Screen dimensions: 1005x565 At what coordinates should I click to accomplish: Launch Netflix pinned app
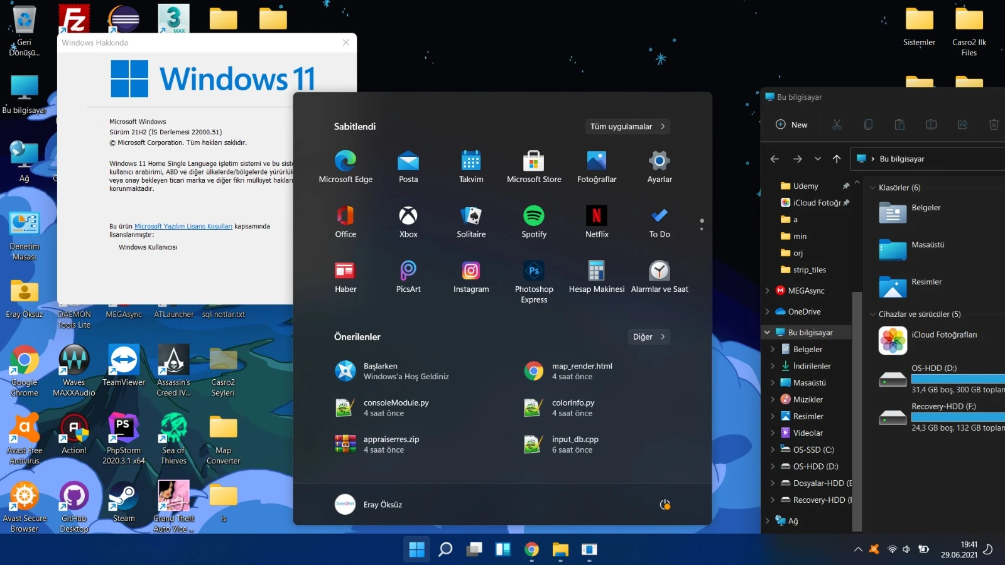point(597,222)
